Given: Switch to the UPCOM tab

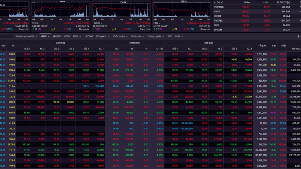Looking at the screenshot, I should tap(88, 36).
